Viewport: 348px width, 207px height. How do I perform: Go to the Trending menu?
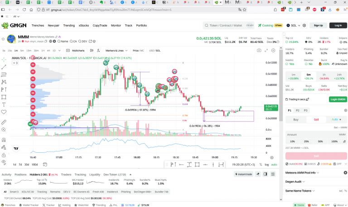pos(69,25)
